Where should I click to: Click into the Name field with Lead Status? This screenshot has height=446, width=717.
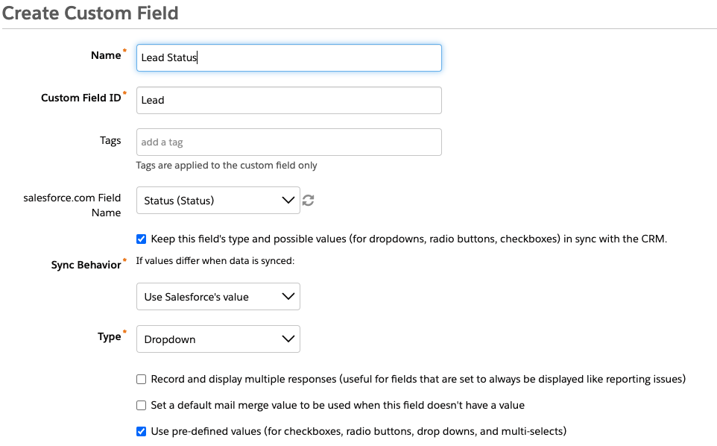click(288, 57)
